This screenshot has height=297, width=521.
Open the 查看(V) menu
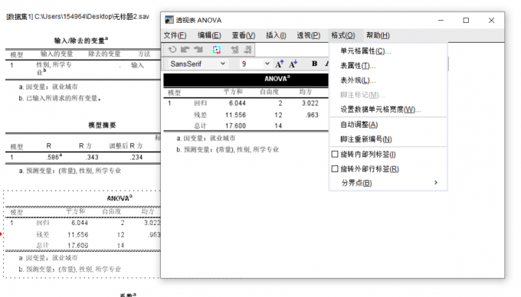pyautogui.click(x=243, y=35)
